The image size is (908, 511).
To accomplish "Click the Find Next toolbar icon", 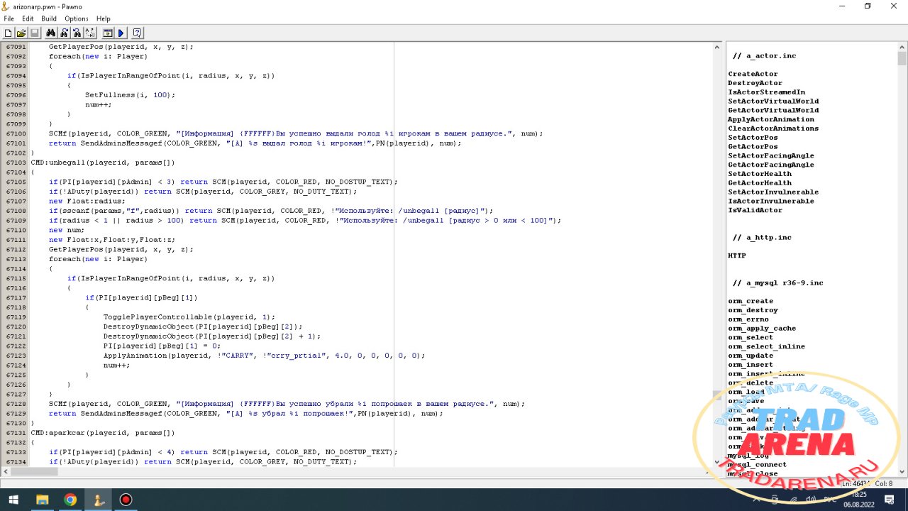I will (x=64, y=33).
